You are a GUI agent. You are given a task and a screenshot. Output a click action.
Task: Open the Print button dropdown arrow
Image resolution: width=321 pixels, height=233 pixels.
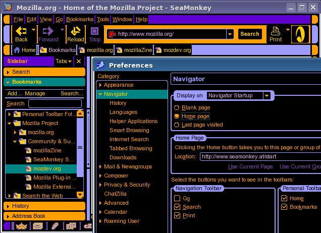[x=288, y=30]
